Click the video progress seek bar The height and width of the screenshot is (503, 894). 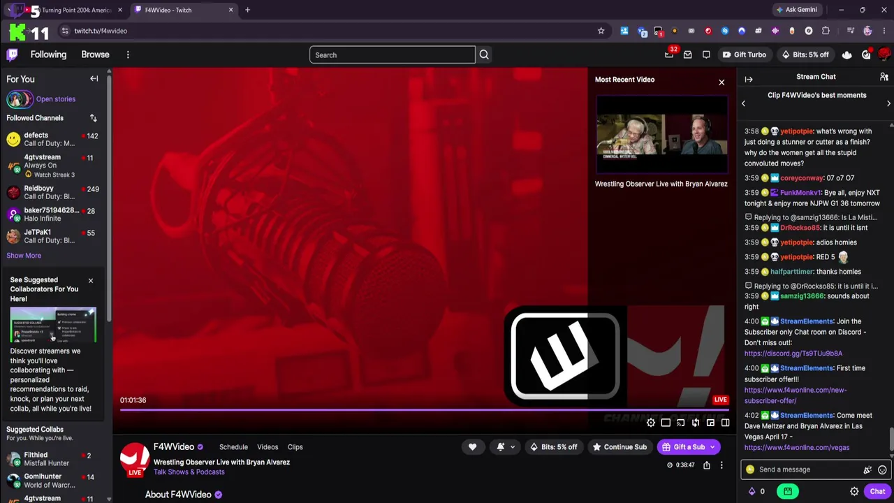[x=425, y=409]
